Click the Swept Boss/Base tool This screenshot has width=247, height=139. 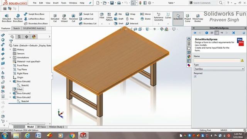[34, 14]
